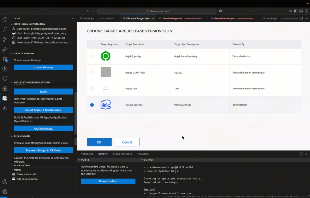
Task: Open the Source Control view
Action: pos(5,39)
